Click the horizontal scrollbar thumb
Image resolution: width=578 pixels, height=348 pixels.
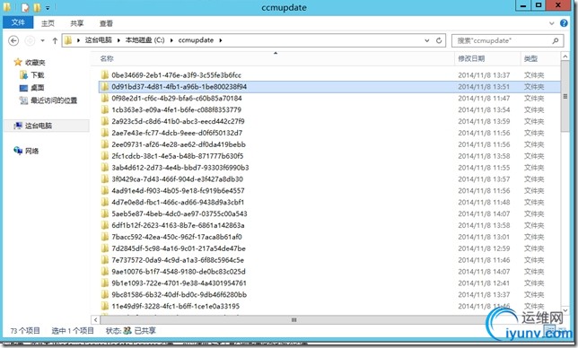293,319
